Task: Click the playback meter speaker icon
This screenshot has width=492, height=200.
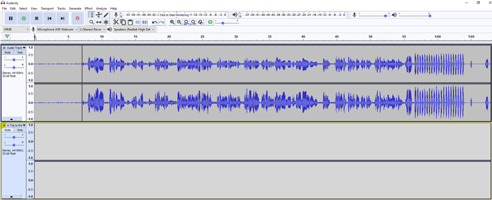Action: point(235,15)
